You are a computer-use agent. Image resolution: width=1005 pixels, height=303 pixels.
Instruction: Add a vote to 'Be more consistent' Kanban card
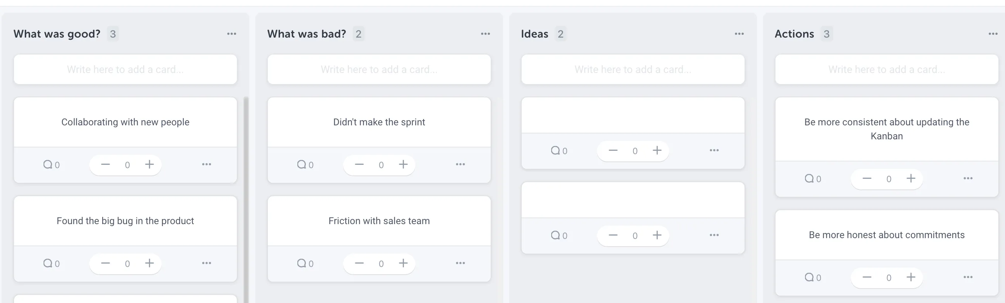[x=911, y=179]
